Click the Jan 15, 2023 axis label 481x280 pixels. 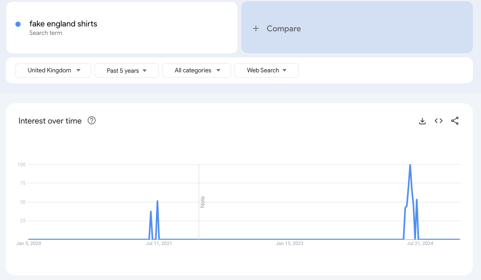tap(289, 243)
